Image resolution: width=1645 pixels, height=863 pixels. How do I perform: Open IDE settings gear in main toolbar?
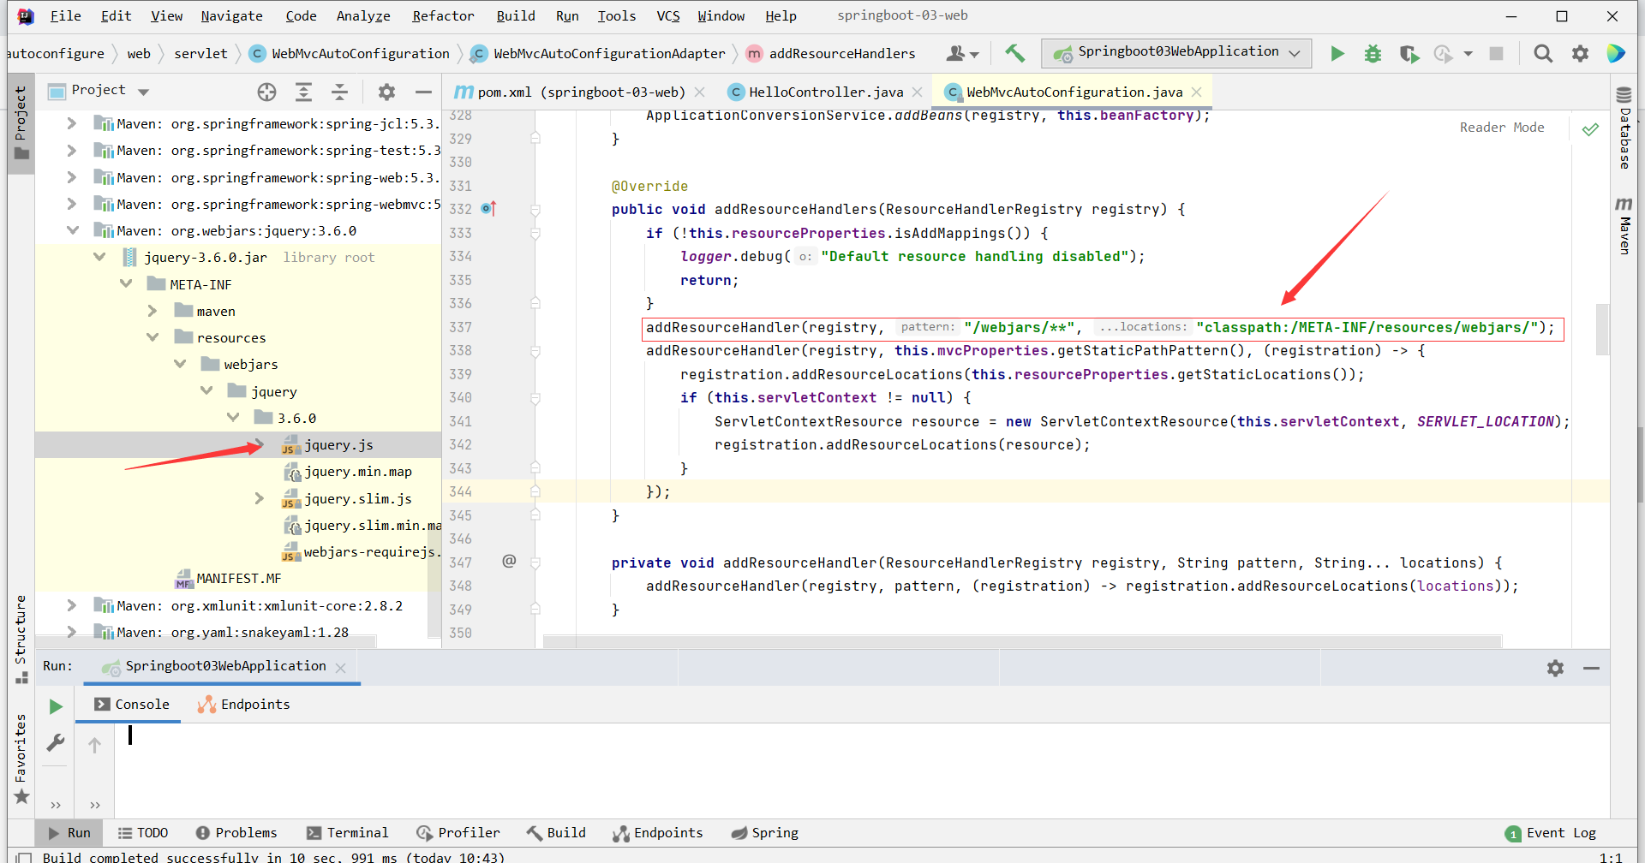1580,54
